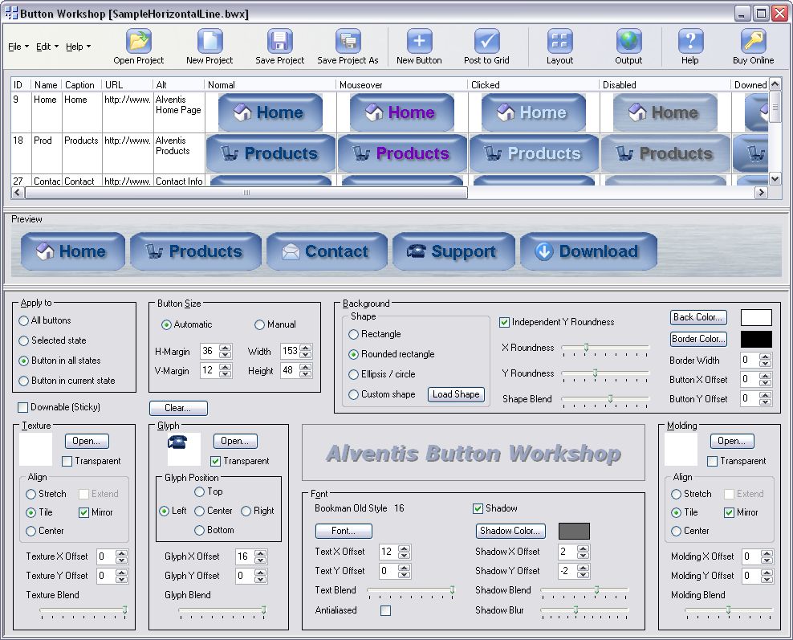This screenshot has height=640, width=793.
Task: Decrease the Border Width spinner value
Action: click(x=765, y=364)
